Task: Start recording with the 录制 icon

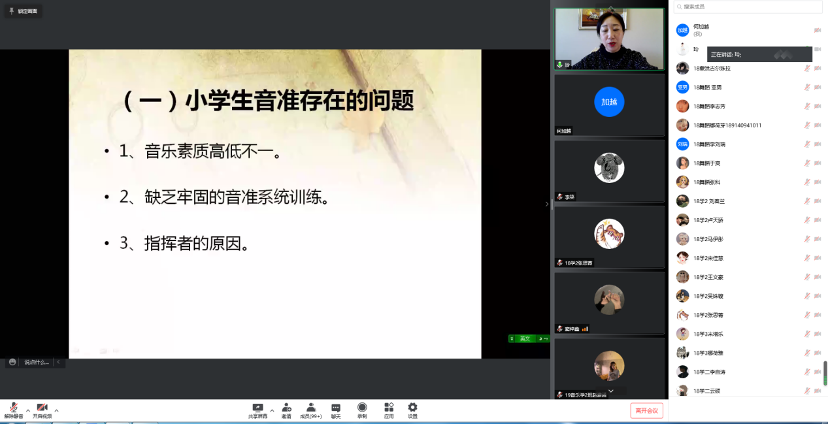Action: pos(362,408)
